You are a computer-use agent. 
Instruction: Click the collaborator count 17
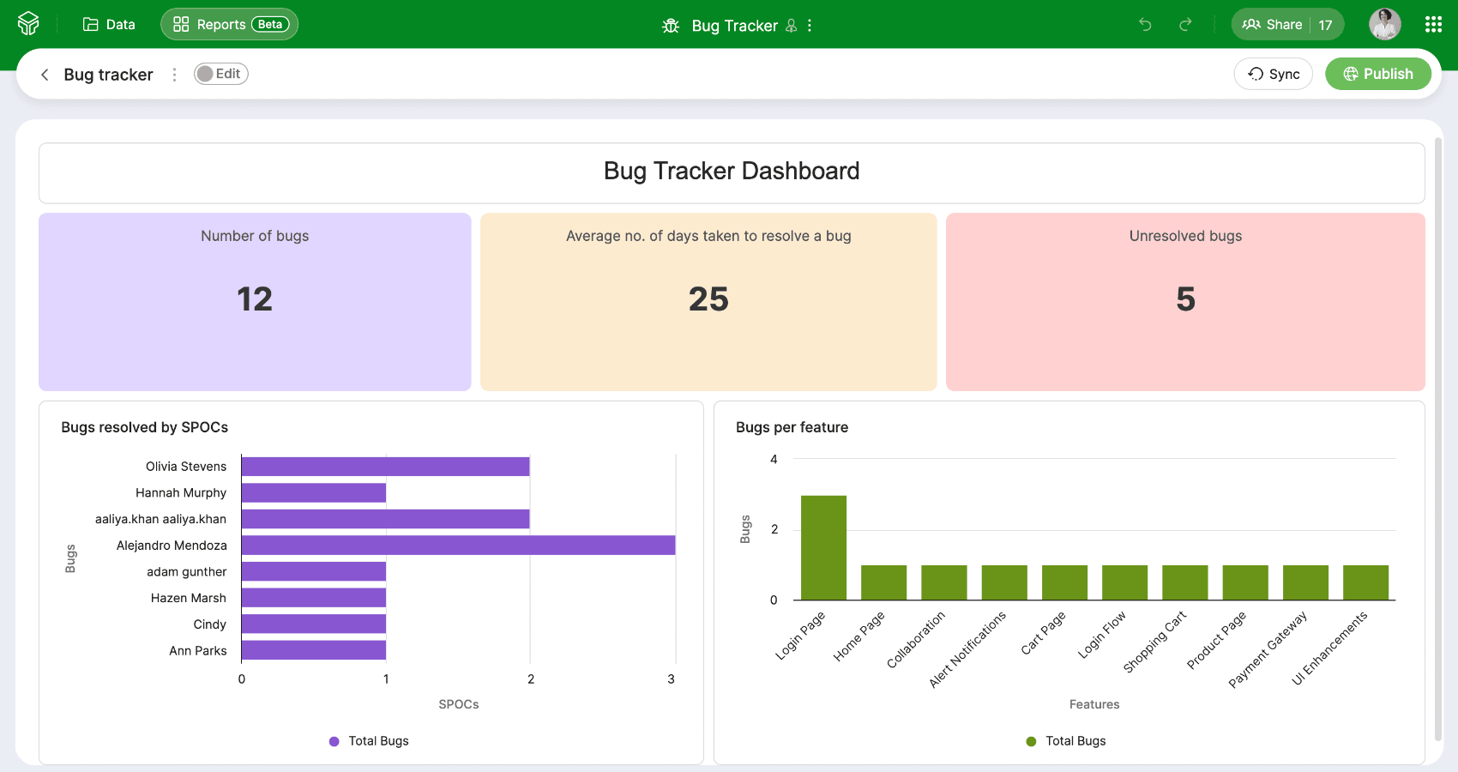(x=1326, y=25)
